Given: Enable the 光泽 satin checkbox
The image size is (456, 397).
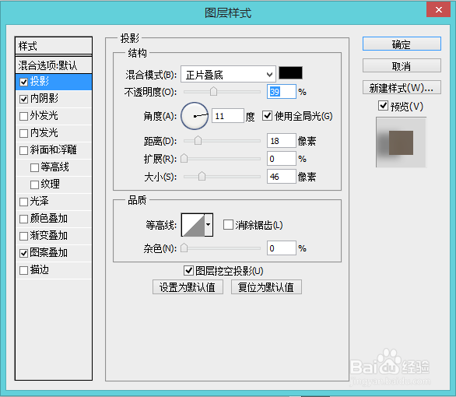Looking at the screenshot, I should point(24,202).
